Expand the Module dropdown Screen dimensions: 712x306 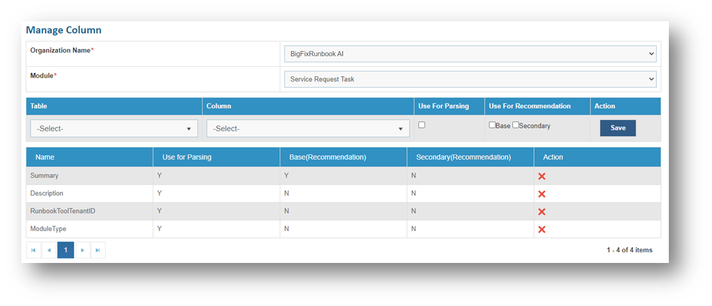[x=470, y=79]
